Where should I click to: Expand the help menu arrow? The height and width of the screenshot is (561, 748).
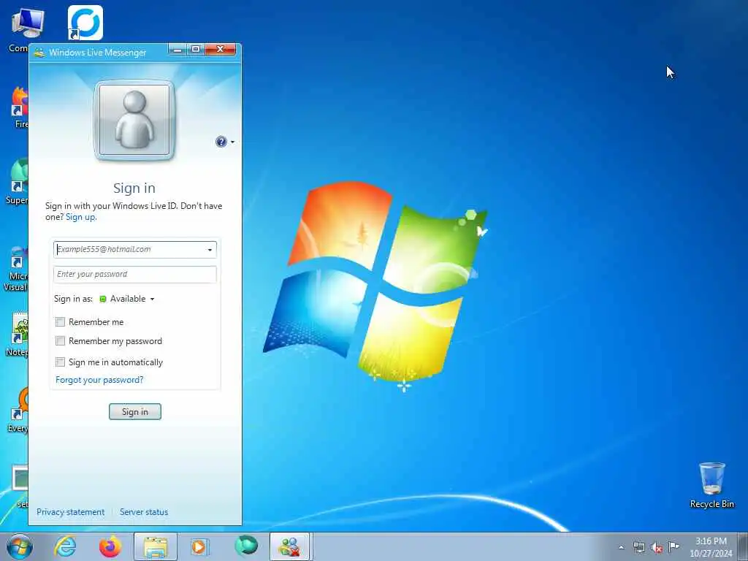[233, 142]
